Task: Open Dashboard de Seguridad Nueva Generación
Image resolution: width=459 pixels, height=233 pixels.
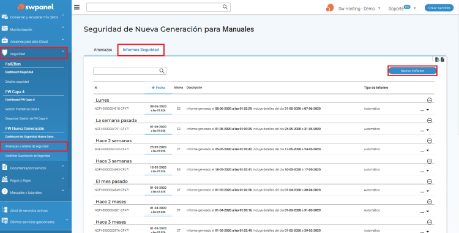Action: tap(30, 137)
